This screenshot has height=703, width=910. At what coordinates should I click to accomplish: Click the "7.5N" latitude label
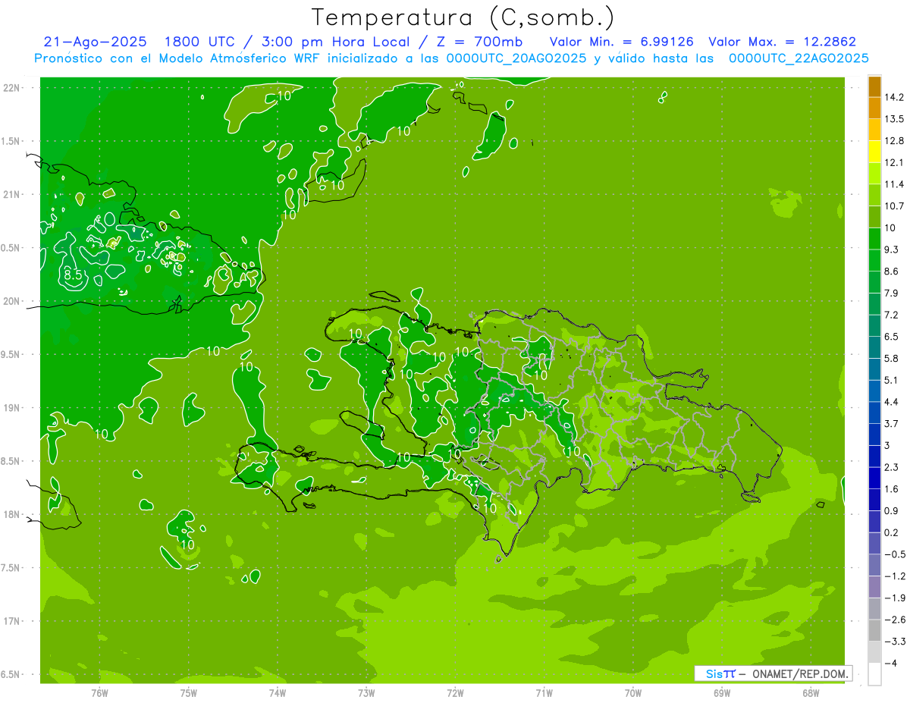coord(11,568)
